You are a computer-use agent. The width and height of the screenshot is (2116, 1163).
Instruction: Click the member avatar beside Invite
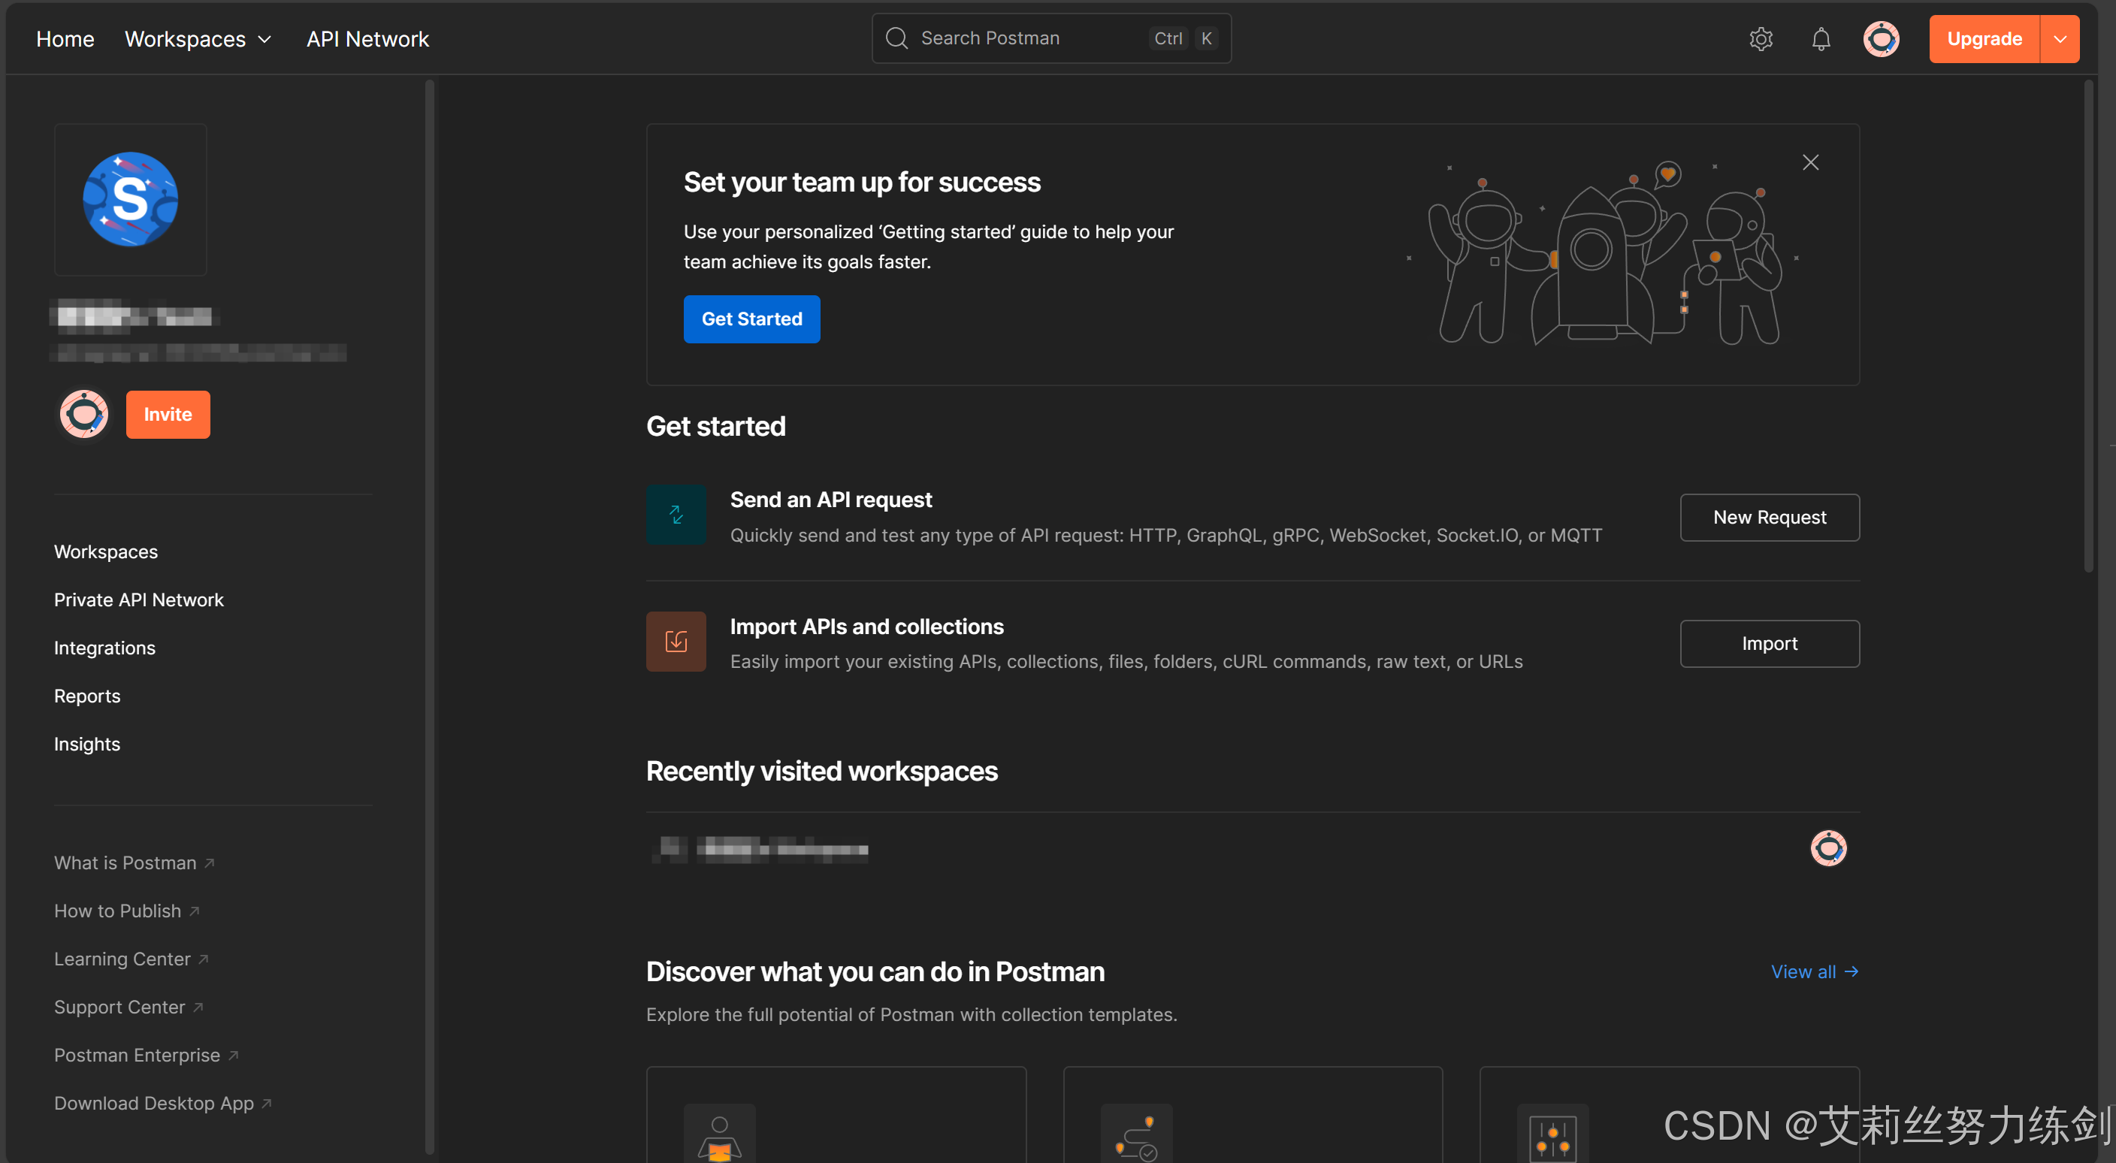pos(84,414)
